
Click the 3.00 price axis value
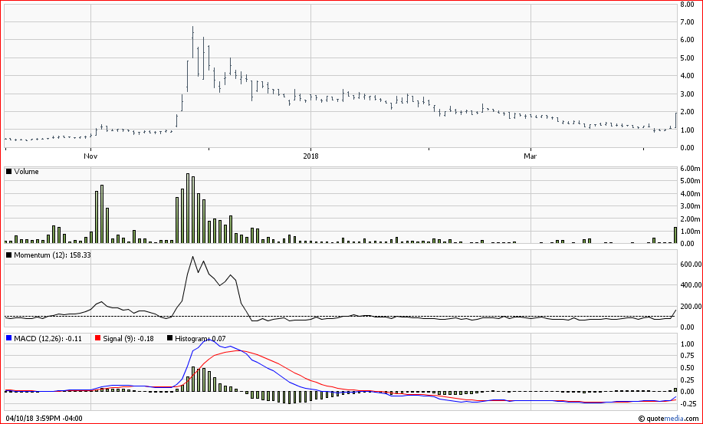point(687,94)
